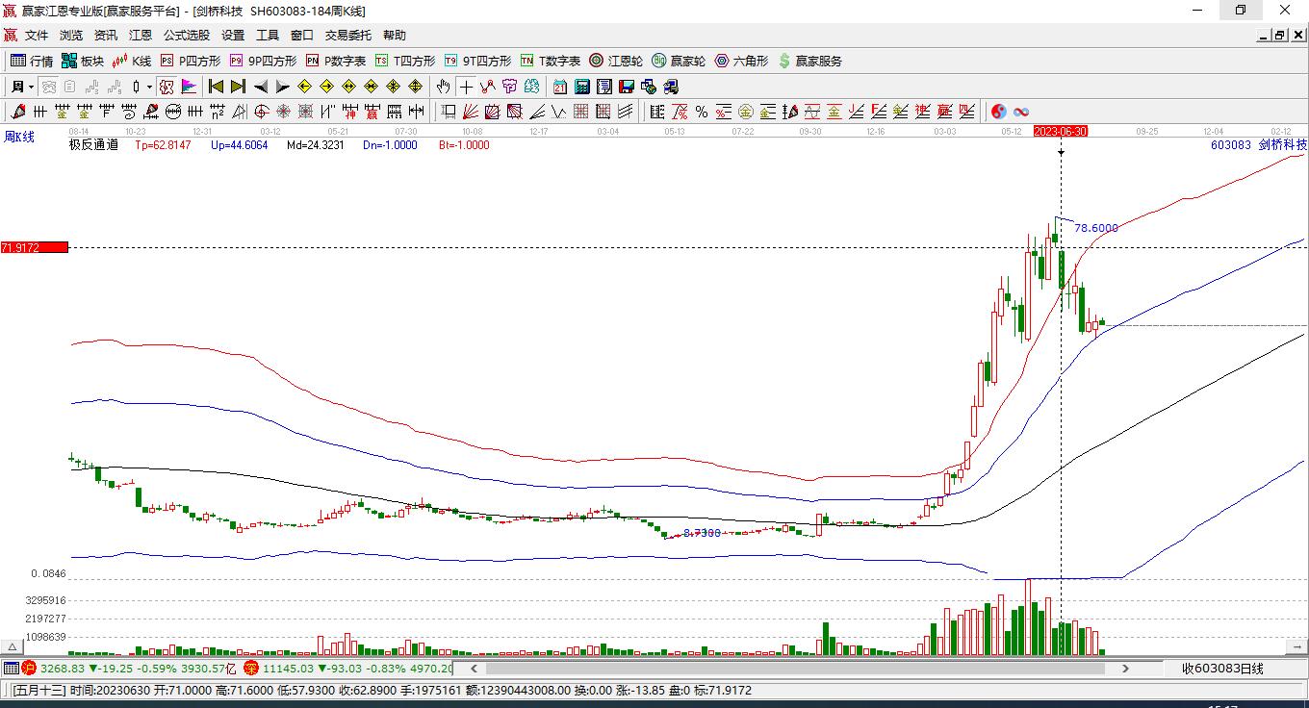The height and width of the screenshot is (708, 1309).
Task: Open the 浏览 menu
Action: point(71,36)
